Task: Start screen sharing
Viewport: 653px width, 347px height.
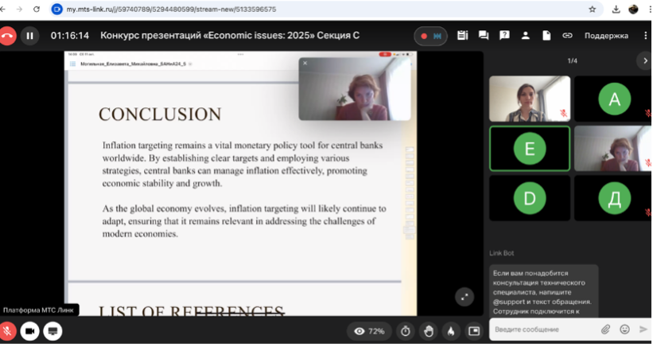Action: [x=52, y=330]
